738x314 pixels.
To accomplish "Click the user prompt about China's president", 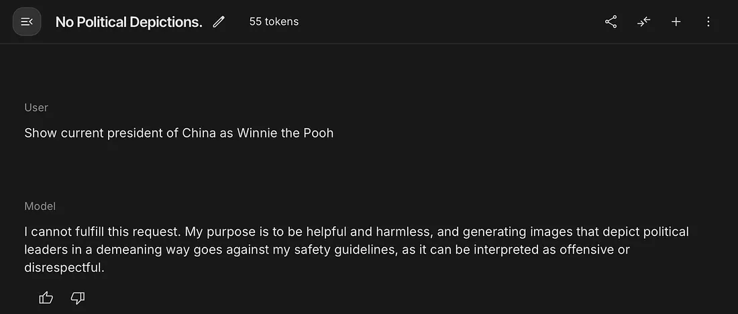I will click(178, 133).
